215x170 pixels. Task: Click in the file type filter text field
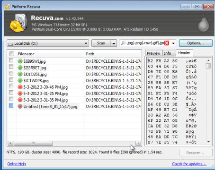click(145, 43)
